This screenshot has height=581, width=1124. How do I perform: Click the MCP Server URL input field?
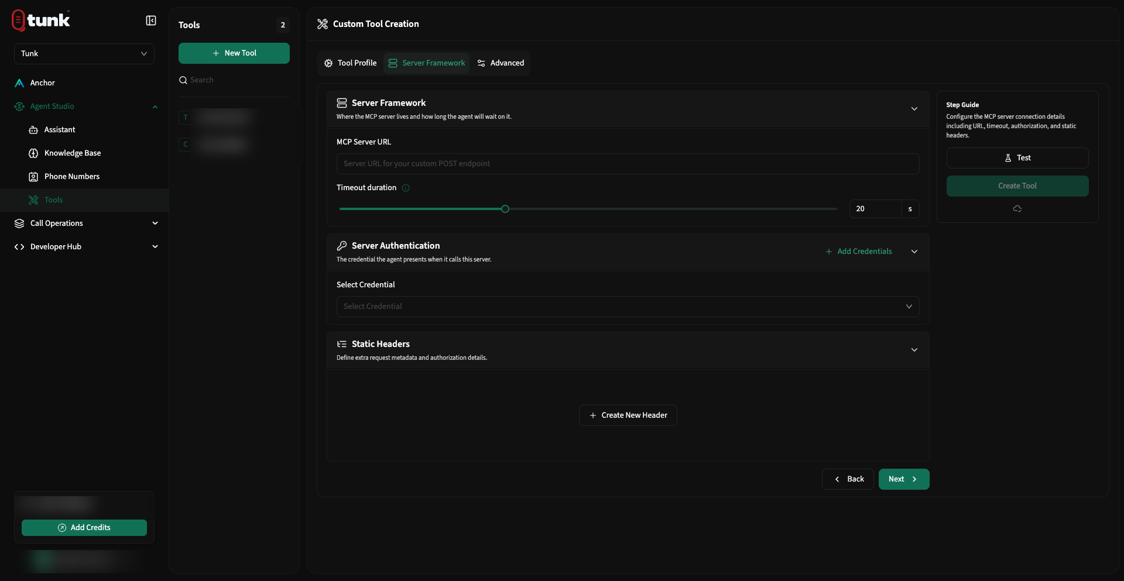point(628,164)
